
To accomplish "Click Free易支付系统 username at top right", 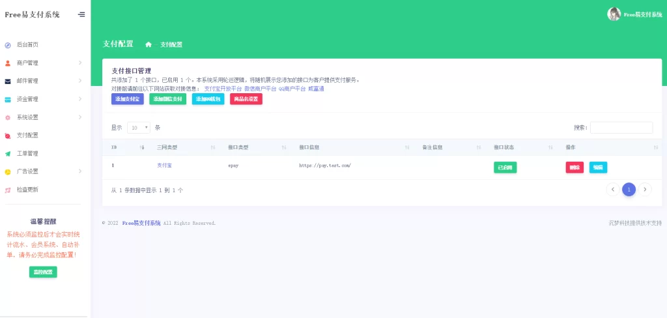I will coord(643,14).
